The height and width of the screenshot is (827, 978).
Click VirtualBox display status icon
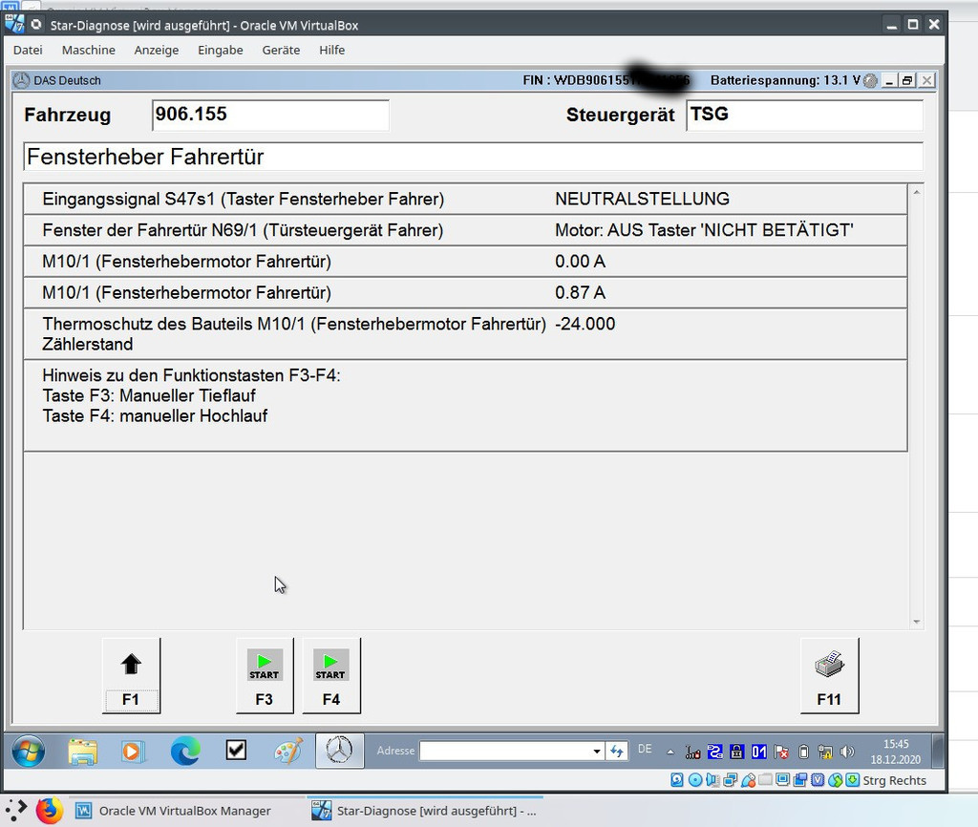click(x=783, y=780)
